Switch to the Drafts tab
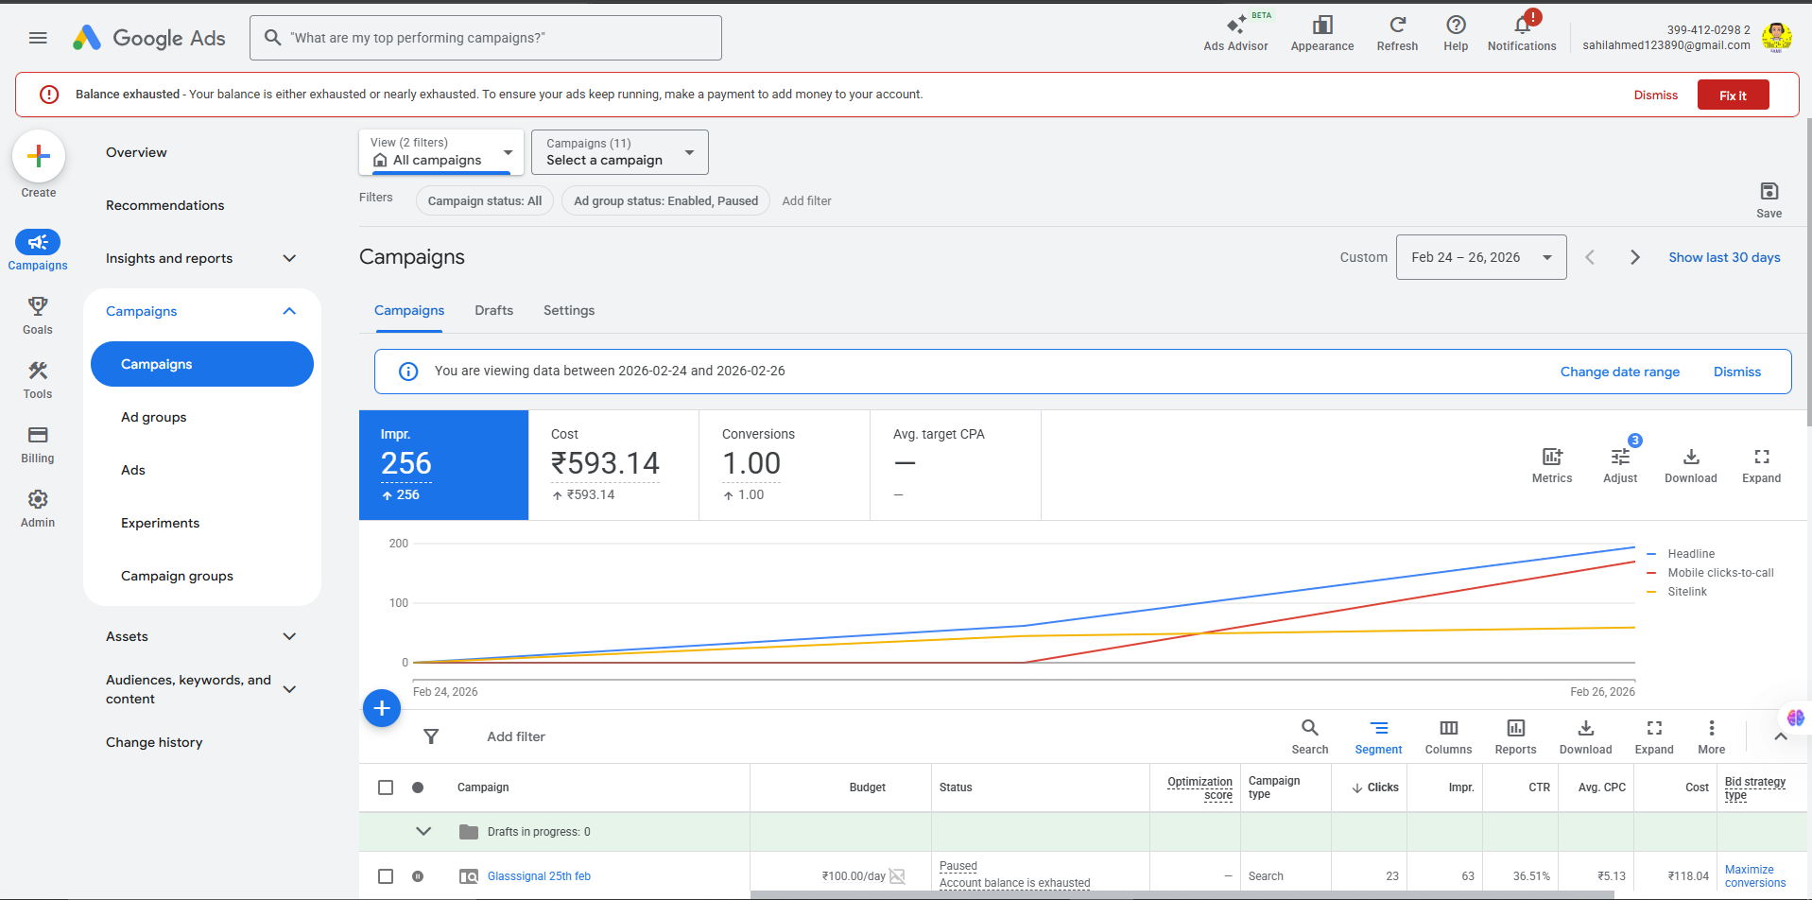This screenshot has width=1812, height=900. [493, 310]
